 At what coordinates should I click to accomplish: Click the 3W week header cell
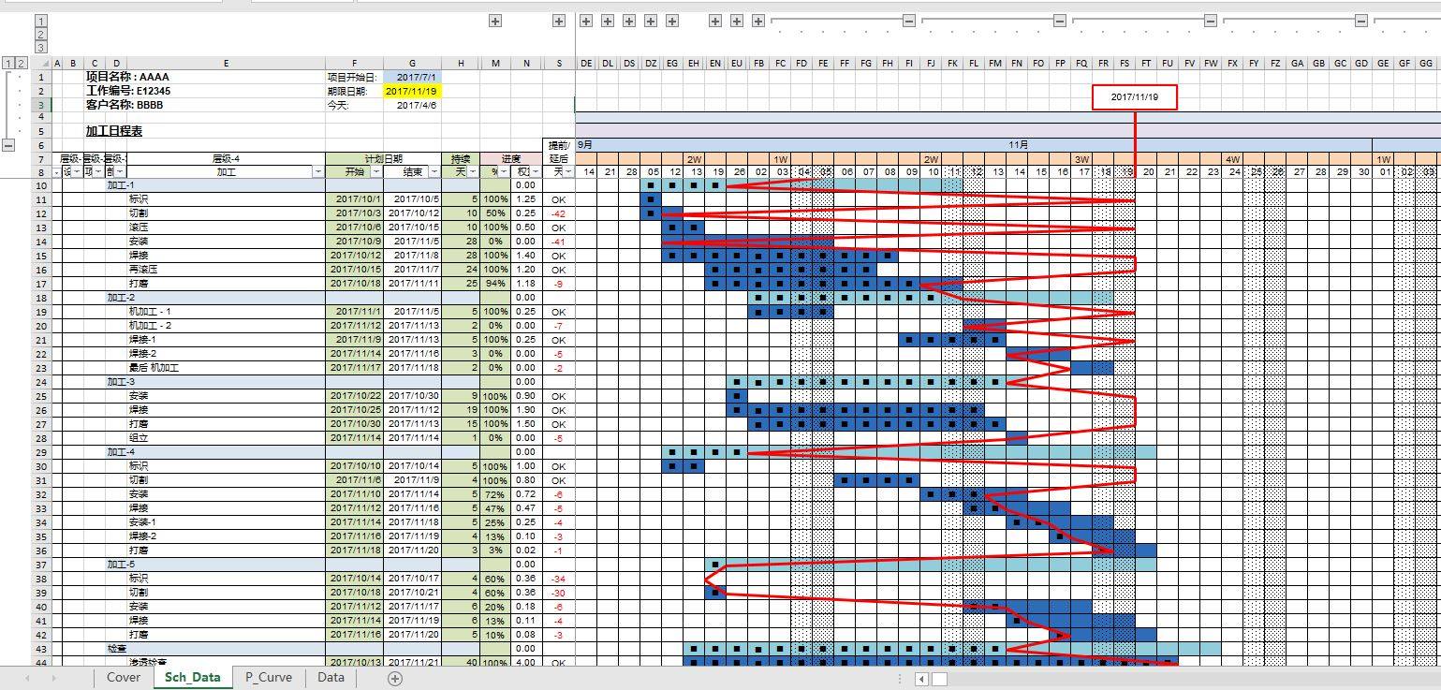tap(1081, 159)
